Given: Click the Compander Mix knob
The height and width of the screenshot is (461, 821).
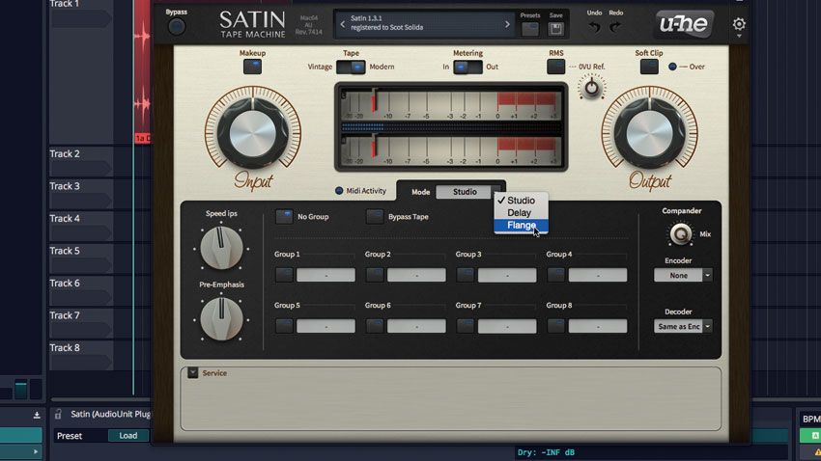Looking at the screenshot, I should (x=680, y=233).
